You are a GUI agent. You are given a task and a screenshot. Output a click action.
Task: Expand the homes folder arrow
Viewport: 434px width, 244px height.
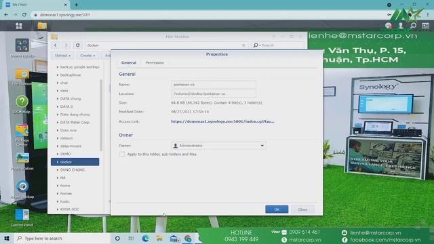[x=57, y=194]
